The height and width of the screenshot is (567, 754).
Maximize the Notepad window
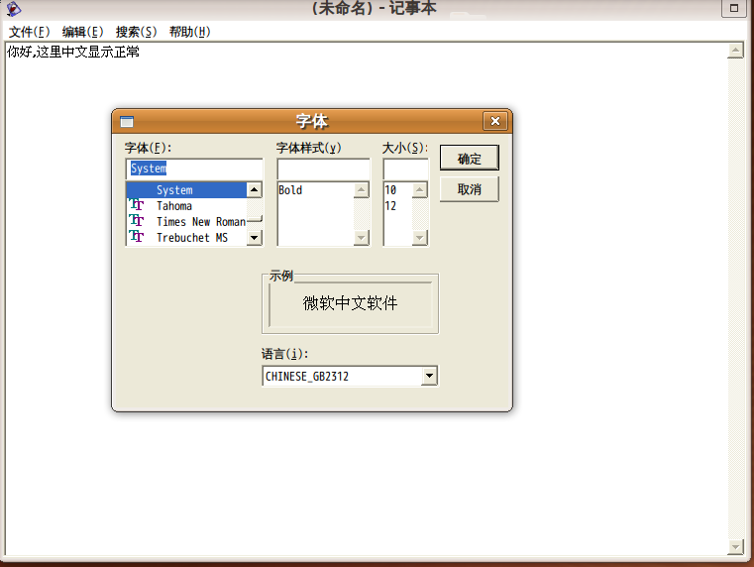tap(734, 8)
